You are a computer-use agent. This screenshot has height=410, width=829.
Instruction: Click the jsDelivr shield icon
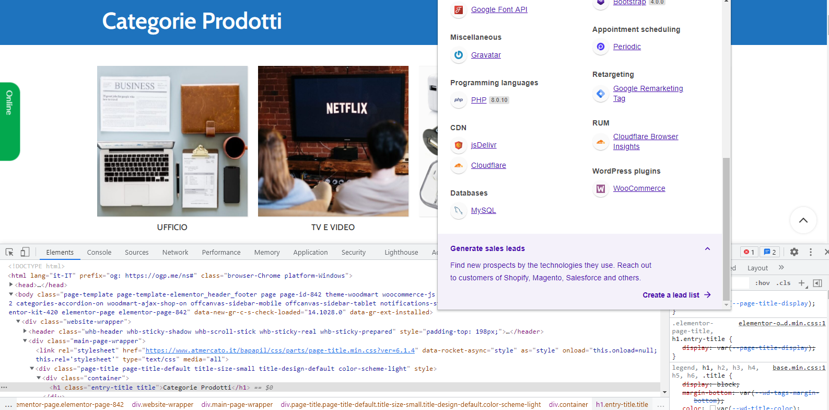tap(458, 145)
